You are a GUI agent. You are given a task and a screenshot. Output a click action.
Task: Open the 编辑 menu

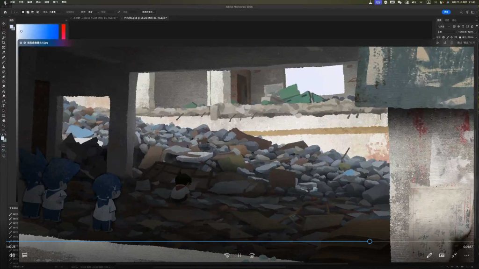29,2
